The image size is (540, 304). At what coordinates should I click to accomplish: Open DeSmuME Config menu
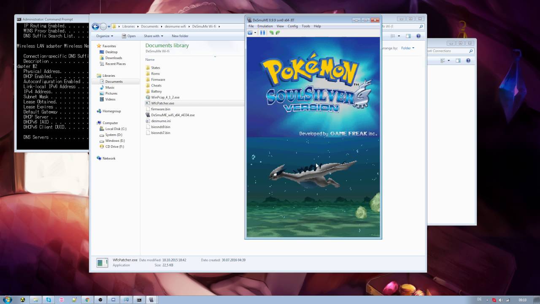[293, 26]
